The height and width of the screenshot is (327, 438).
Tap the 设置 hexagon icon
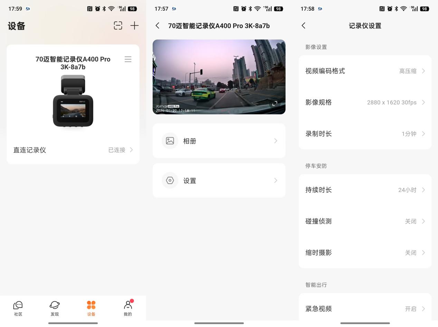170,180
